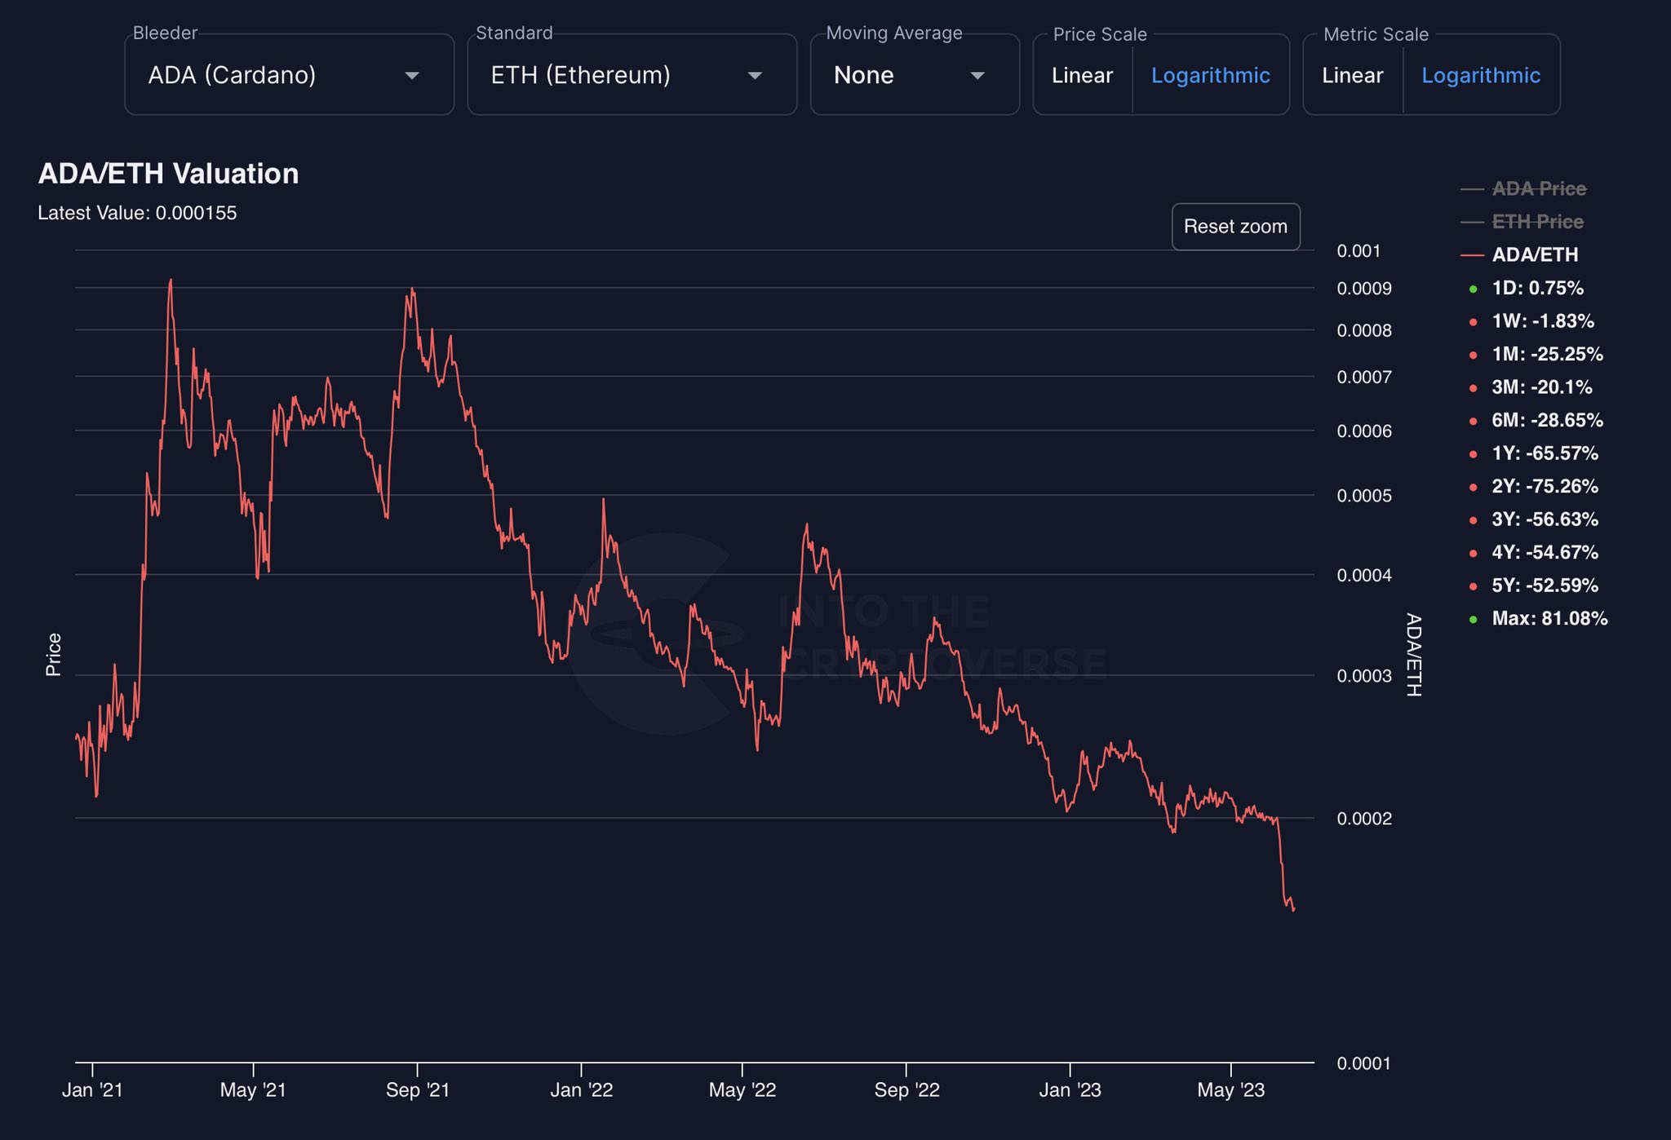Open the Bleeder dropdown arrow
Screen dimensions: 1671x1140
[412, 76]
